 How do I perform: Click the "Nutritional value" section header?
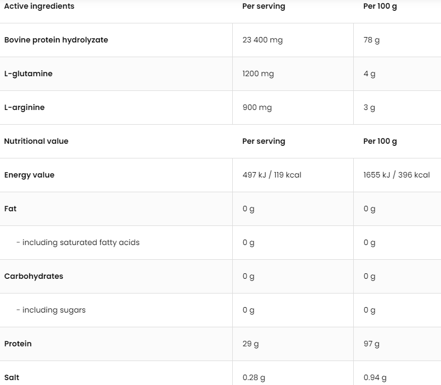pos(37,141)
